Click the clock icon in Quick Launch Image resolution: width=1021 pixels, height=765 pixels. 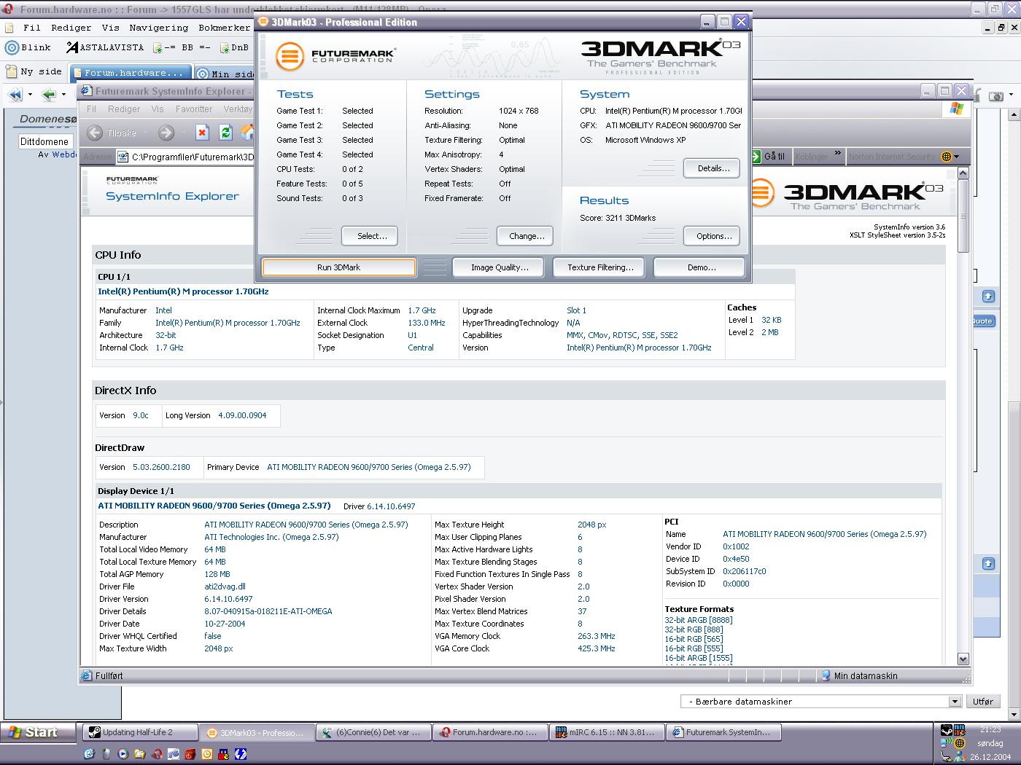[207, 754]
